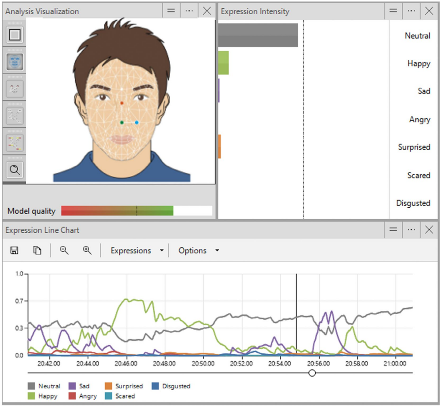Viewport: 441px width, 406px height.
Task: Toggle the face framing box icon
Action: (15, 35)
